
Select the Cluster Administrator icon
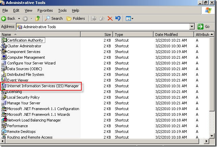(x=4, y=46)
